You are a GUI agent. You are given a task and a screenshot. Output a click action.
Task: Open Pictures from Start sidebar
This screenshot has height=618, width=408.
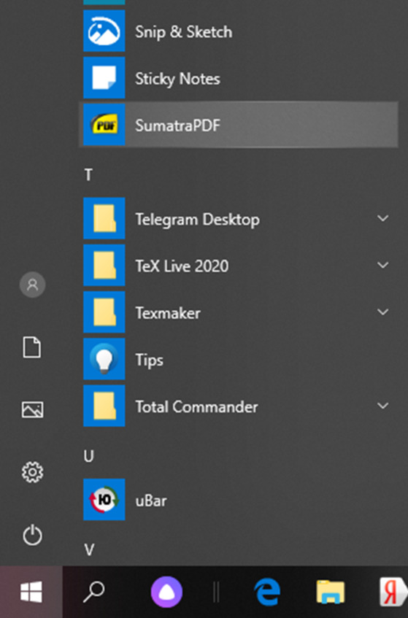pos(32,409)
